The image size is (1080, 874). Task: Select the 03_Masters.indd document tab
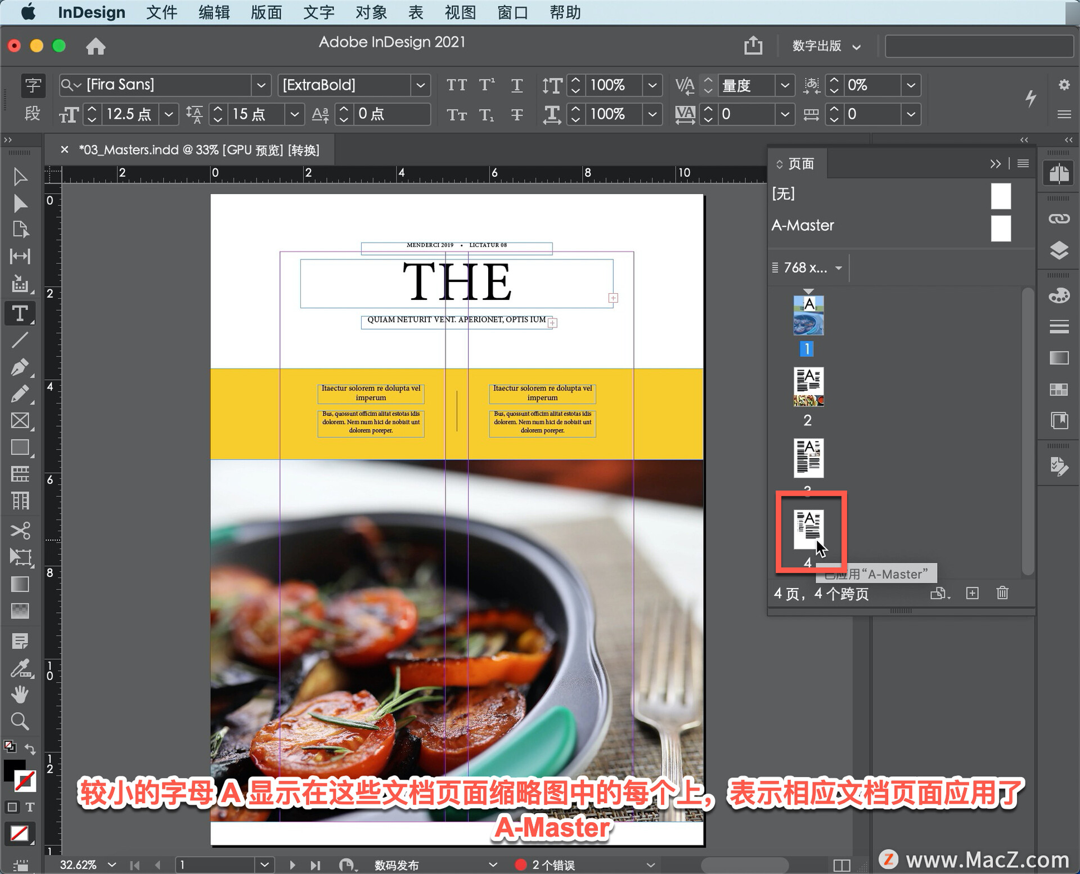click(x=199, y=150)
